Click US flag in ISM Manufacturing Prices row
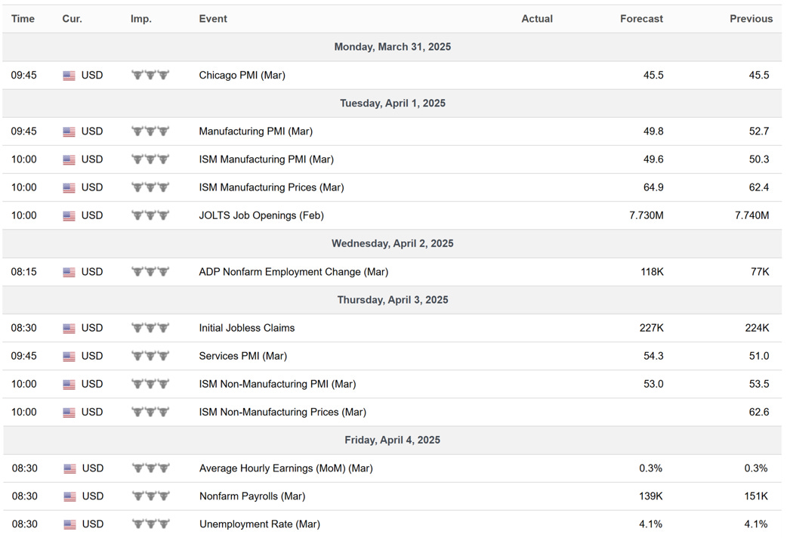The width and height of the screenshot is (787, 544). click(69, 188)
